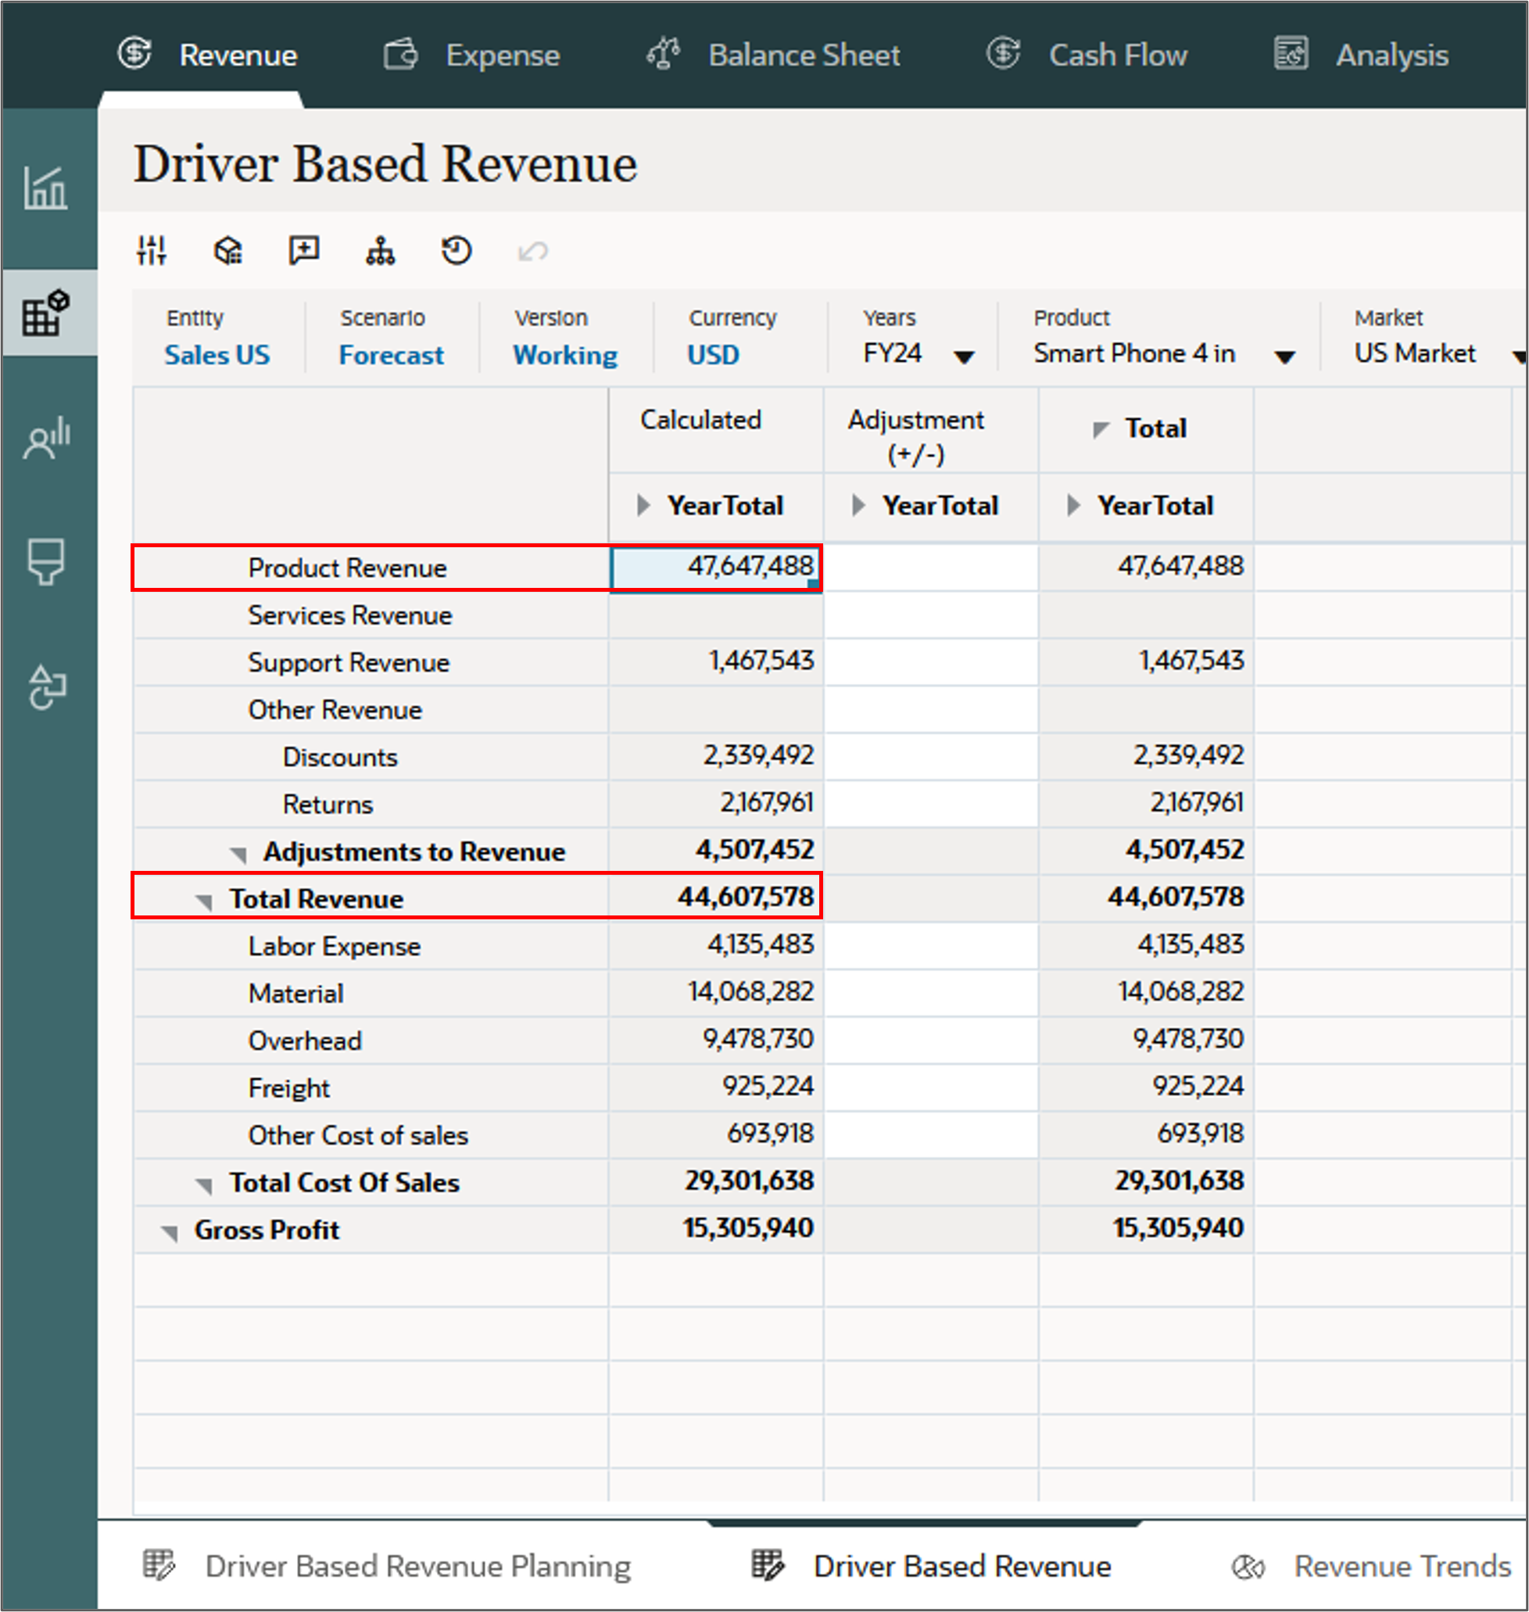Click the Forecast scenario link
The width and height of the screenshot is (1529, 1612).
click(x=391, y=356)
